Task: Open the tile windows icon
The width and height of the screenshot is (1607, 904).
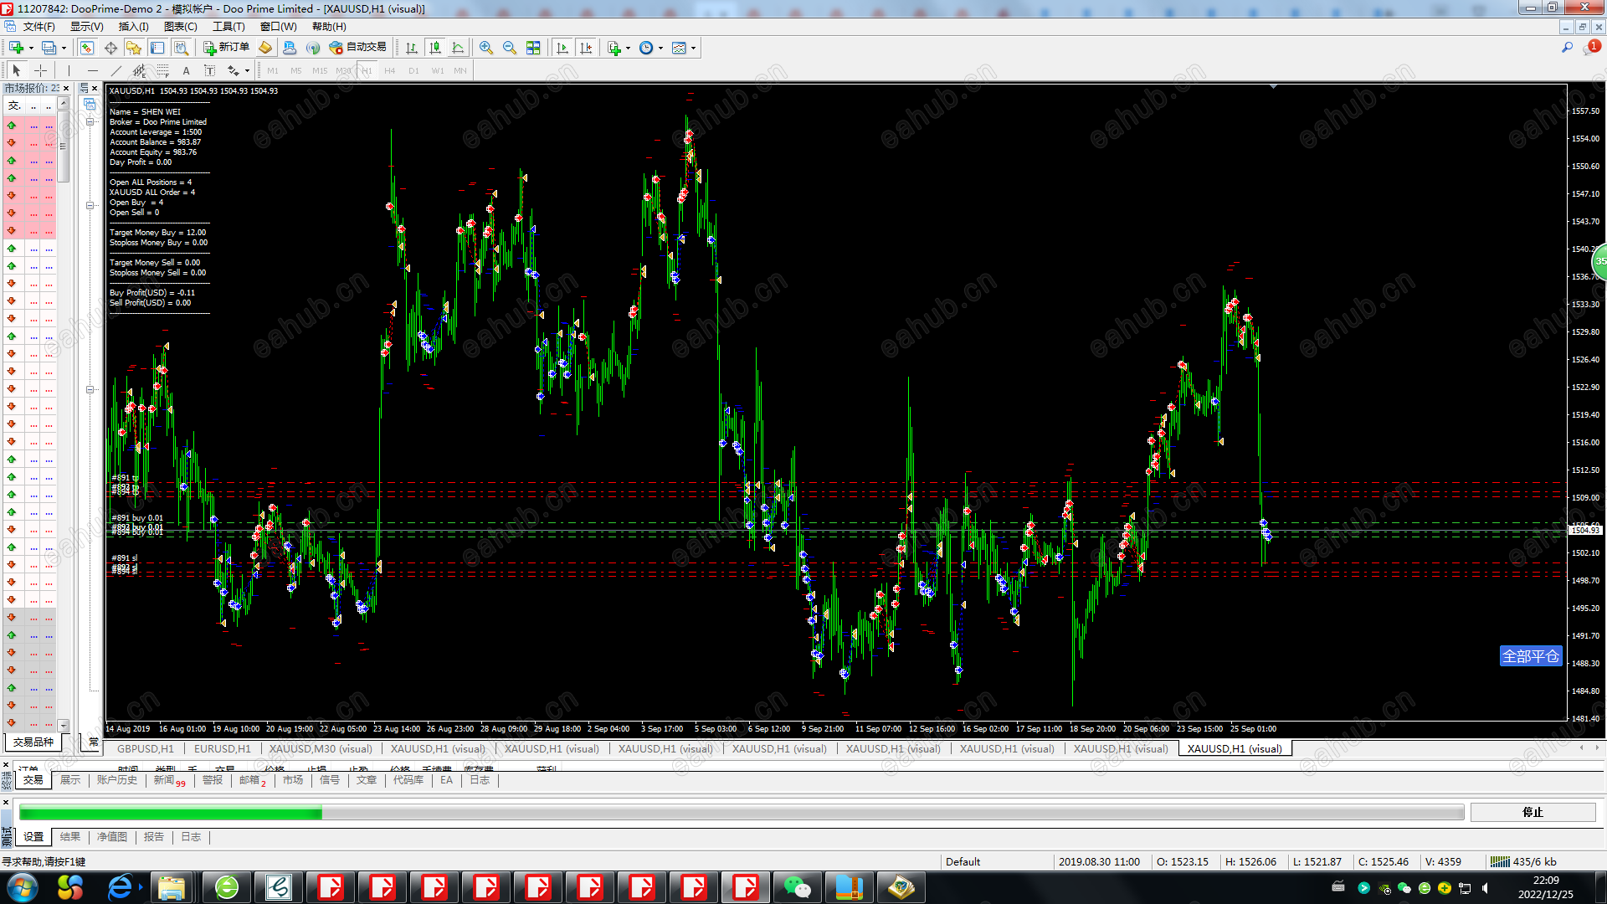Action: (533, 48)
